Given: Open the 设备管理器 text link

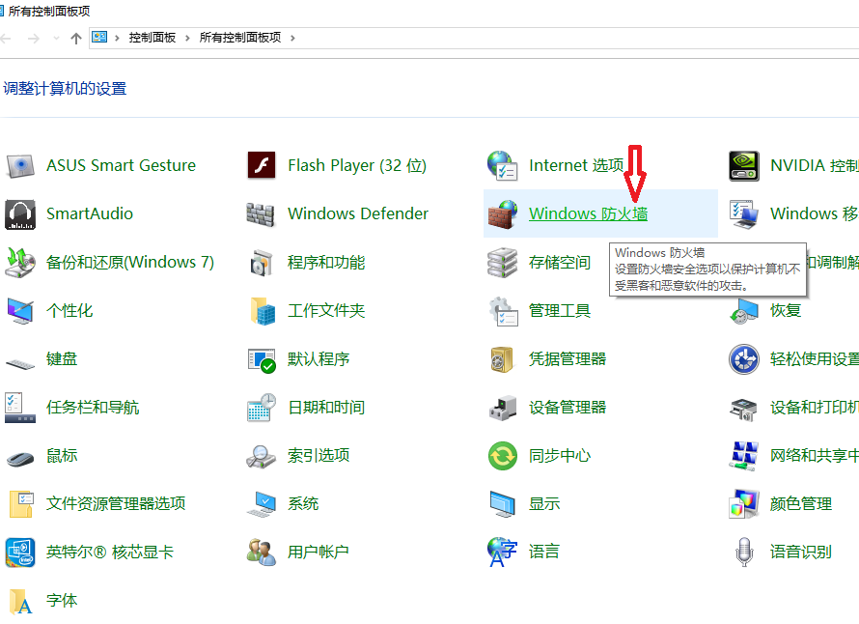Looking at the screenshot, I should (x=567, y=408).
